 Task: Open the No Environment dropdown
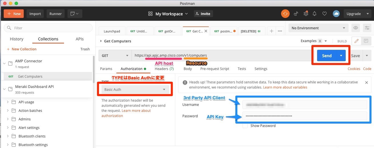point(318,28)
